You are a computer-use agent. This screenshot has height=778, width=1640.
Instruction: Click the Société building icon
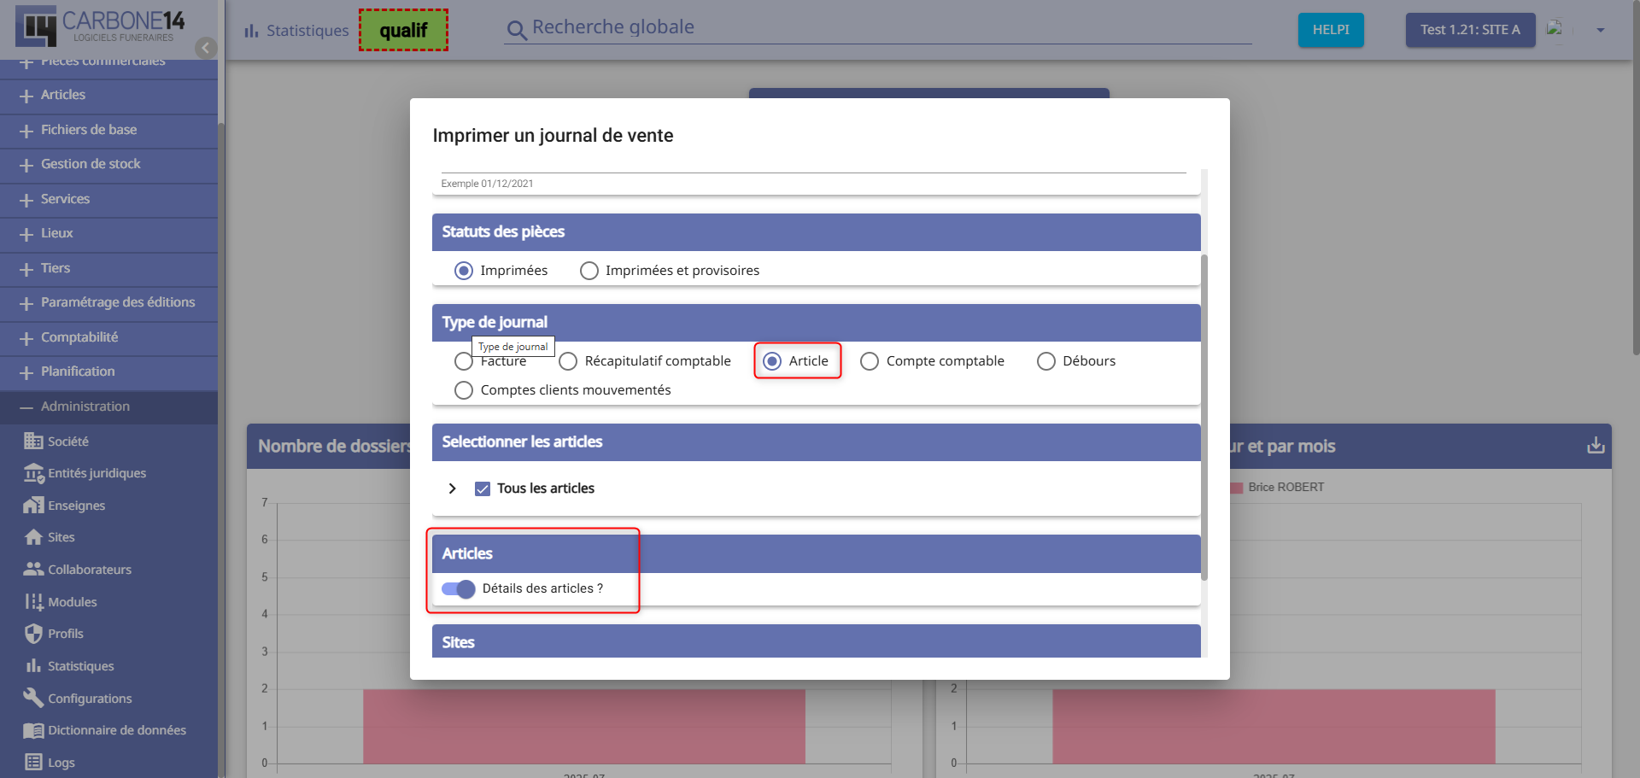pos(33,442)
